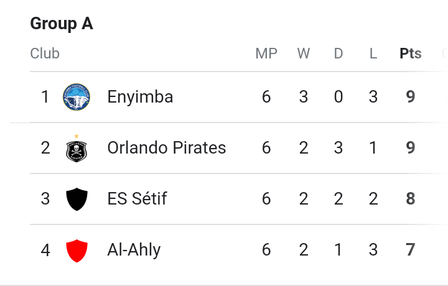Click the Club column header
This screenshot has width=448, height=286.
click(x=45, y=53)
